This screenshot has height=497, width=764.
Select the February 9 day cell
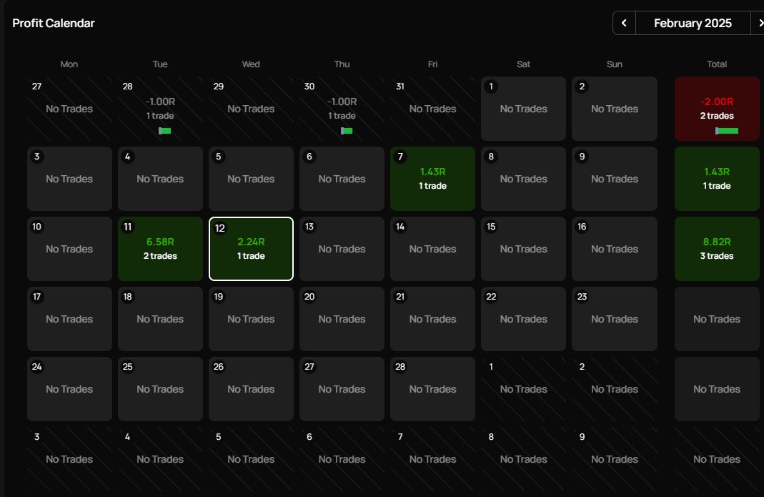tap(615, 179)
